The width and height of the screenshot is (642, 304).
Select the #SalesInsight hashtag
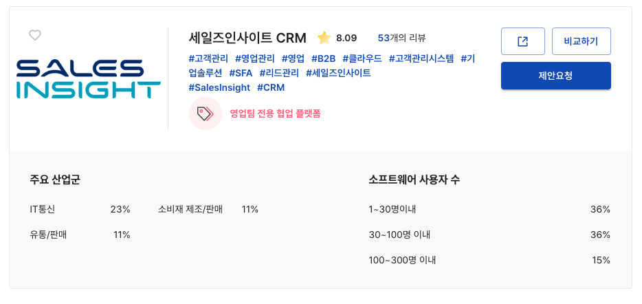tap(219, 87)
